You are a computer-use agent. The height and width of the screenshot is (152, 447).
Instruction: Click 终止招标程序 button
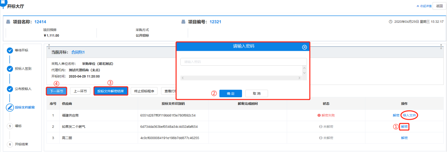pos(144,91)
